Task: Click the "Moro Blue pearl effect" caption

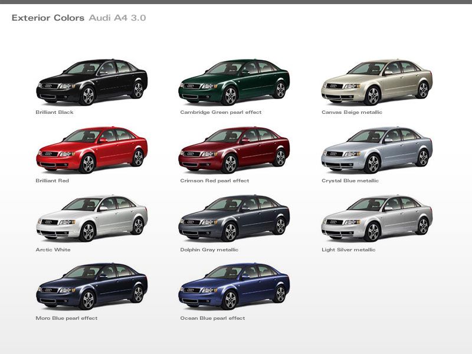Action: (67, 318)
